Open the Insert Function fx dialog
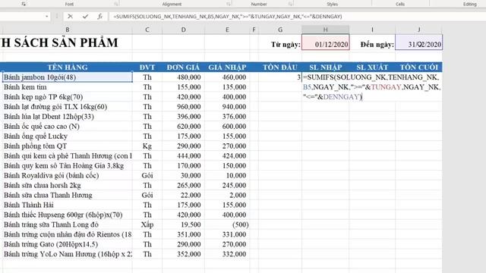The image size is (486, 273). tap(99, 17)
